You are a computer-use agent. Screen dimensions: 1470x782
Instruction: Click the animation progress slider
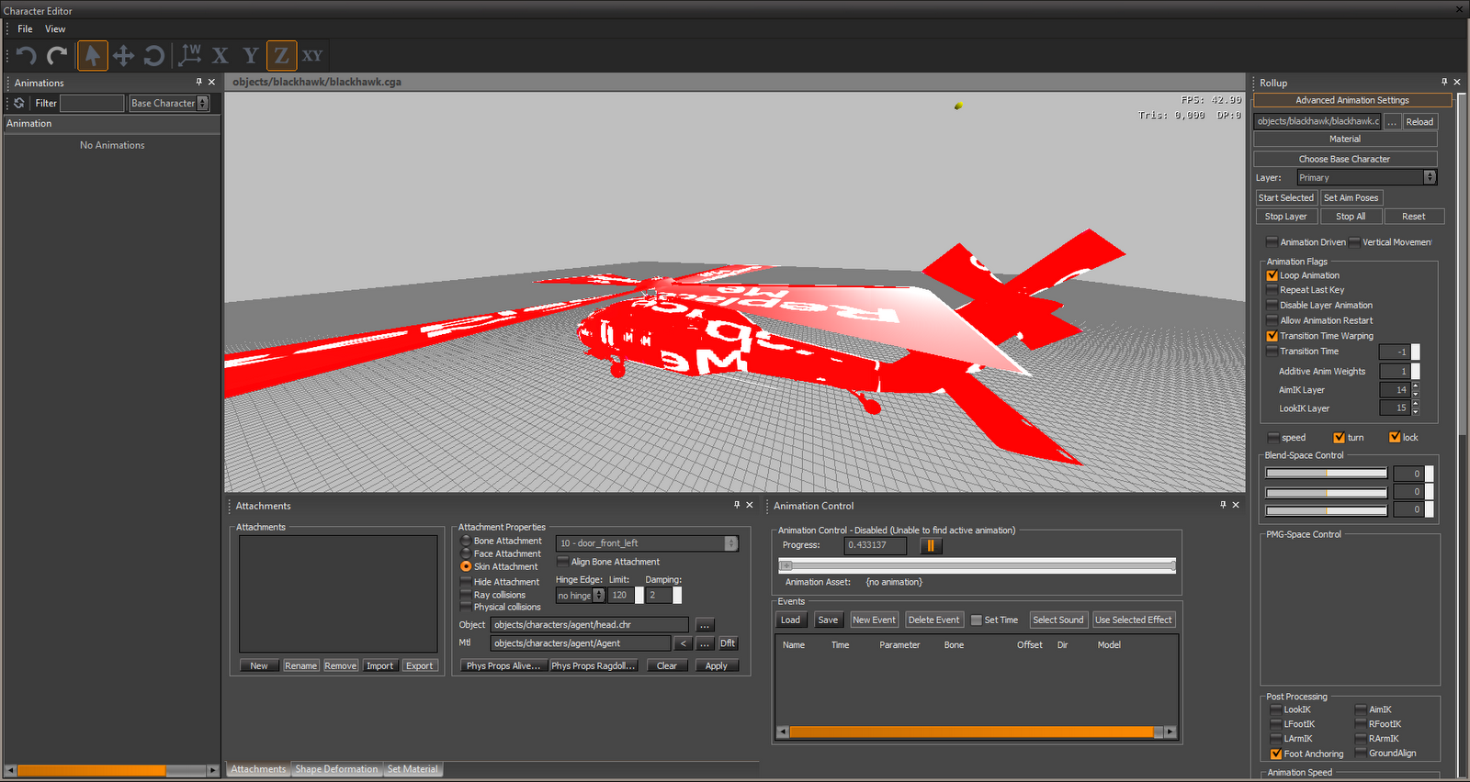coord(977,565)
